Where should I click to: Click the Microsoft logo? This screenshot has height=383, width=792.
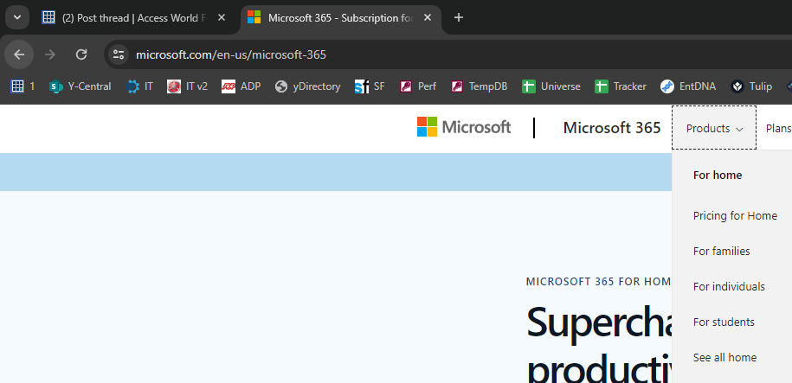coord(464,127)
